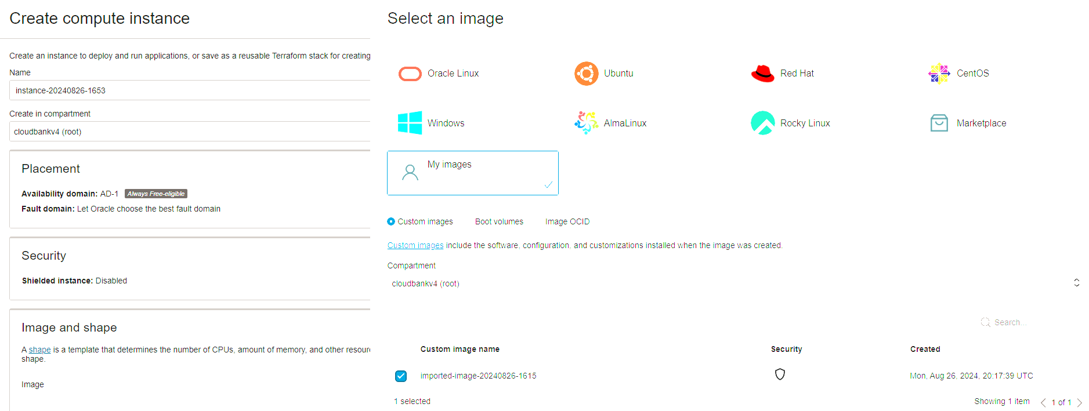
Task: Click Shielded instance: Disabled text
Action: point(74,281)
